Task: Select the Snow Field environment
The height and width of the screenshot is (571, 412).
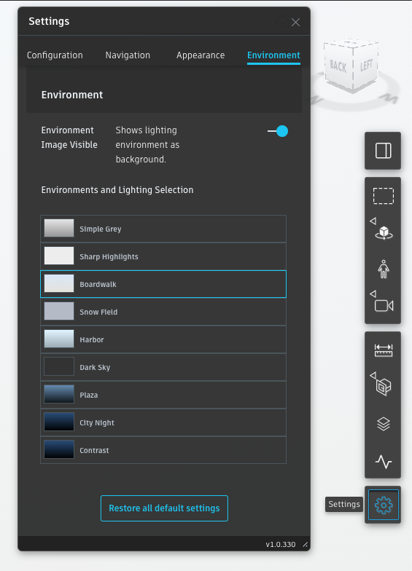Action: click(163, 312)
